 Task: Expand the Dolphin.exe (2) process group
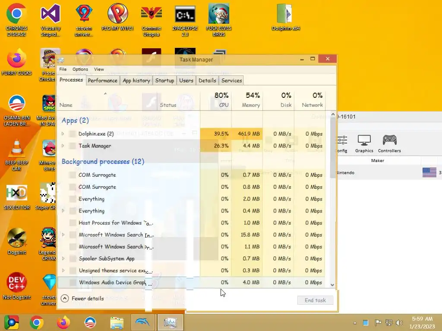coord(63,134)
